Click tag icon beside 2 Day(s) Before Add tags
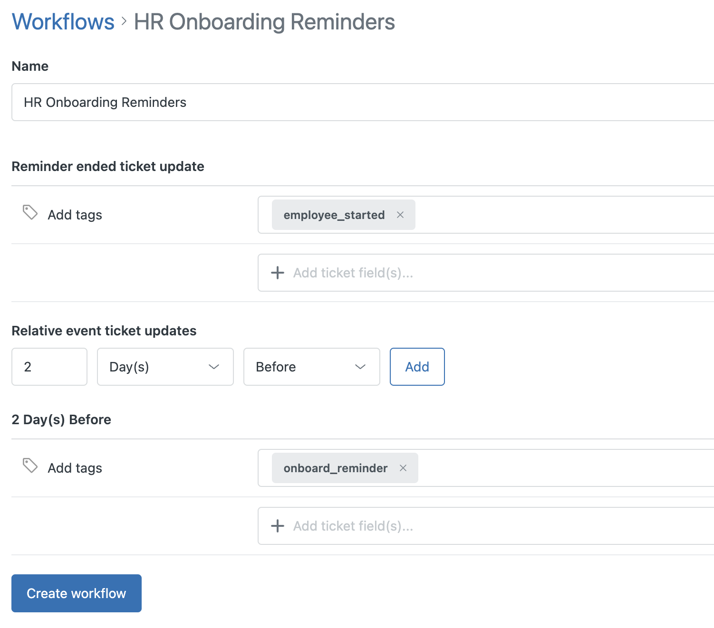Screen dimensions: 714x628 pyautogui.click(x=30, y=466)
